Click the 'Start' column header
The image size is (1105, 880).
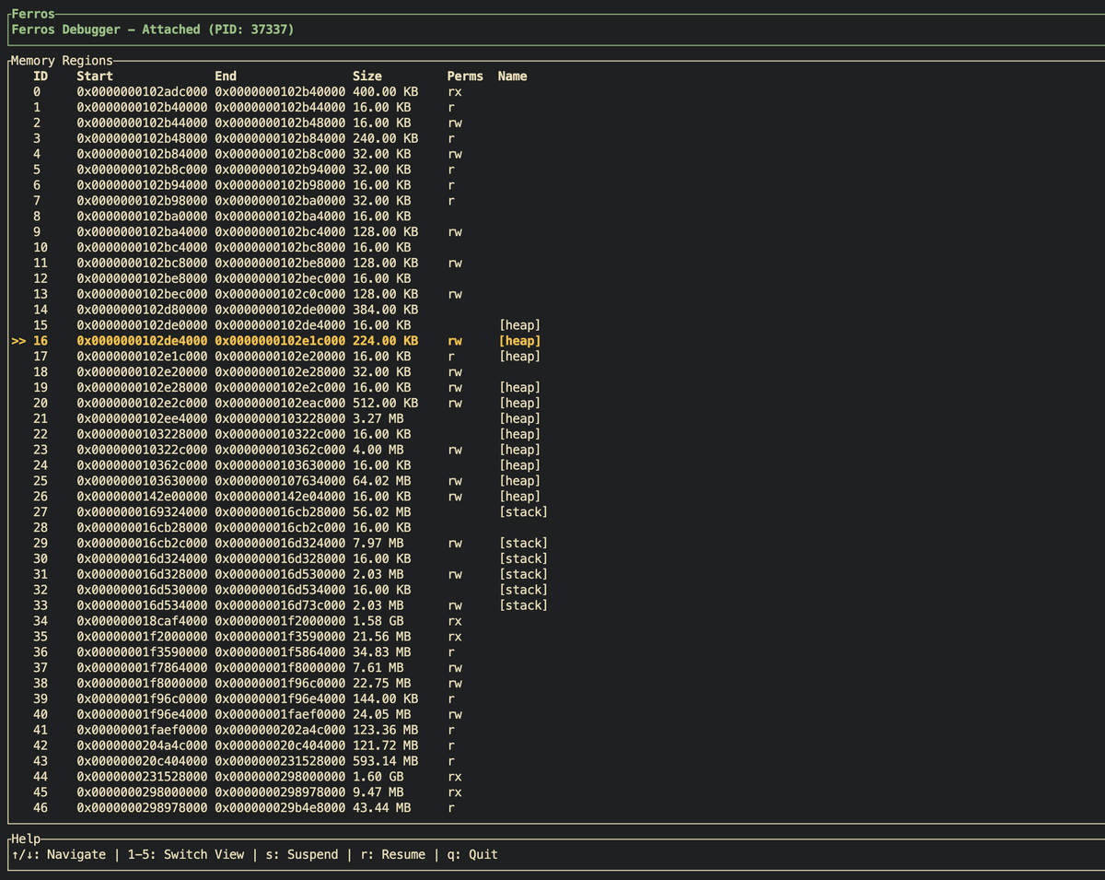click(x=95, y=76)
